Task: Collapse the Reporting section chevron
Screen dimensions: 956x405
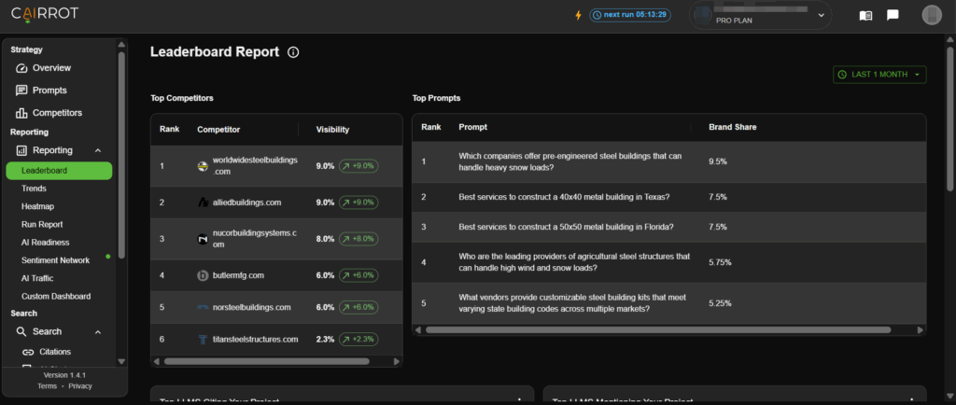Action: [x=98, y=150]
